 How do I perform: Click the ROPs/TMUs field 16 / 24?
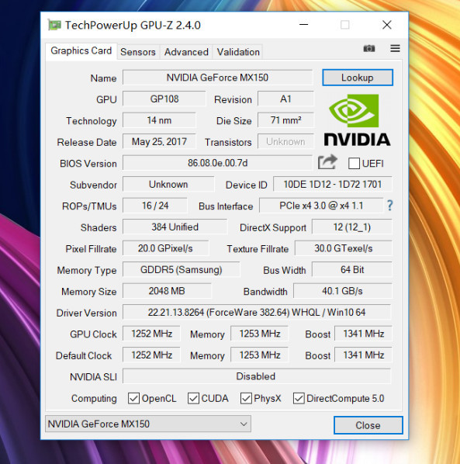point(155,206)
